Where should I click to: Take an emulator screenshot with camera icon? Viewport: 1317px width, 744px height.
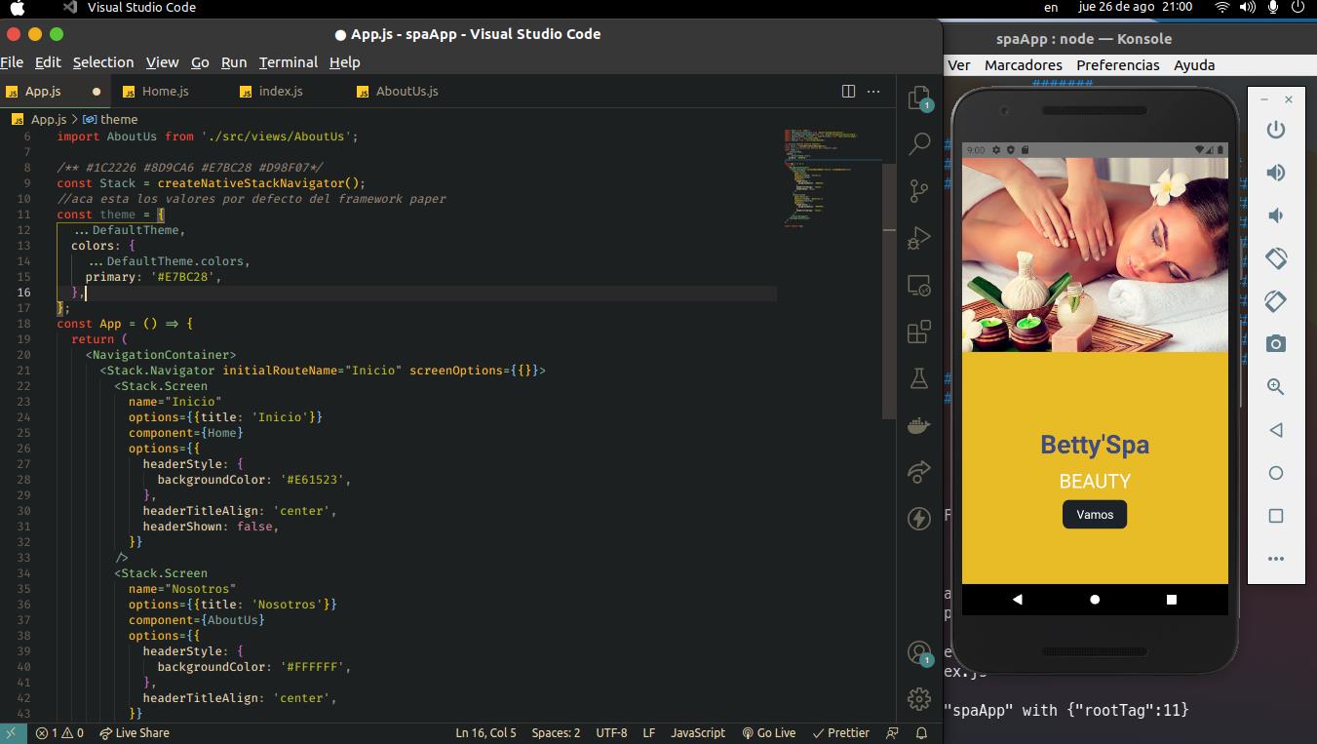(x=1275, y=344)
